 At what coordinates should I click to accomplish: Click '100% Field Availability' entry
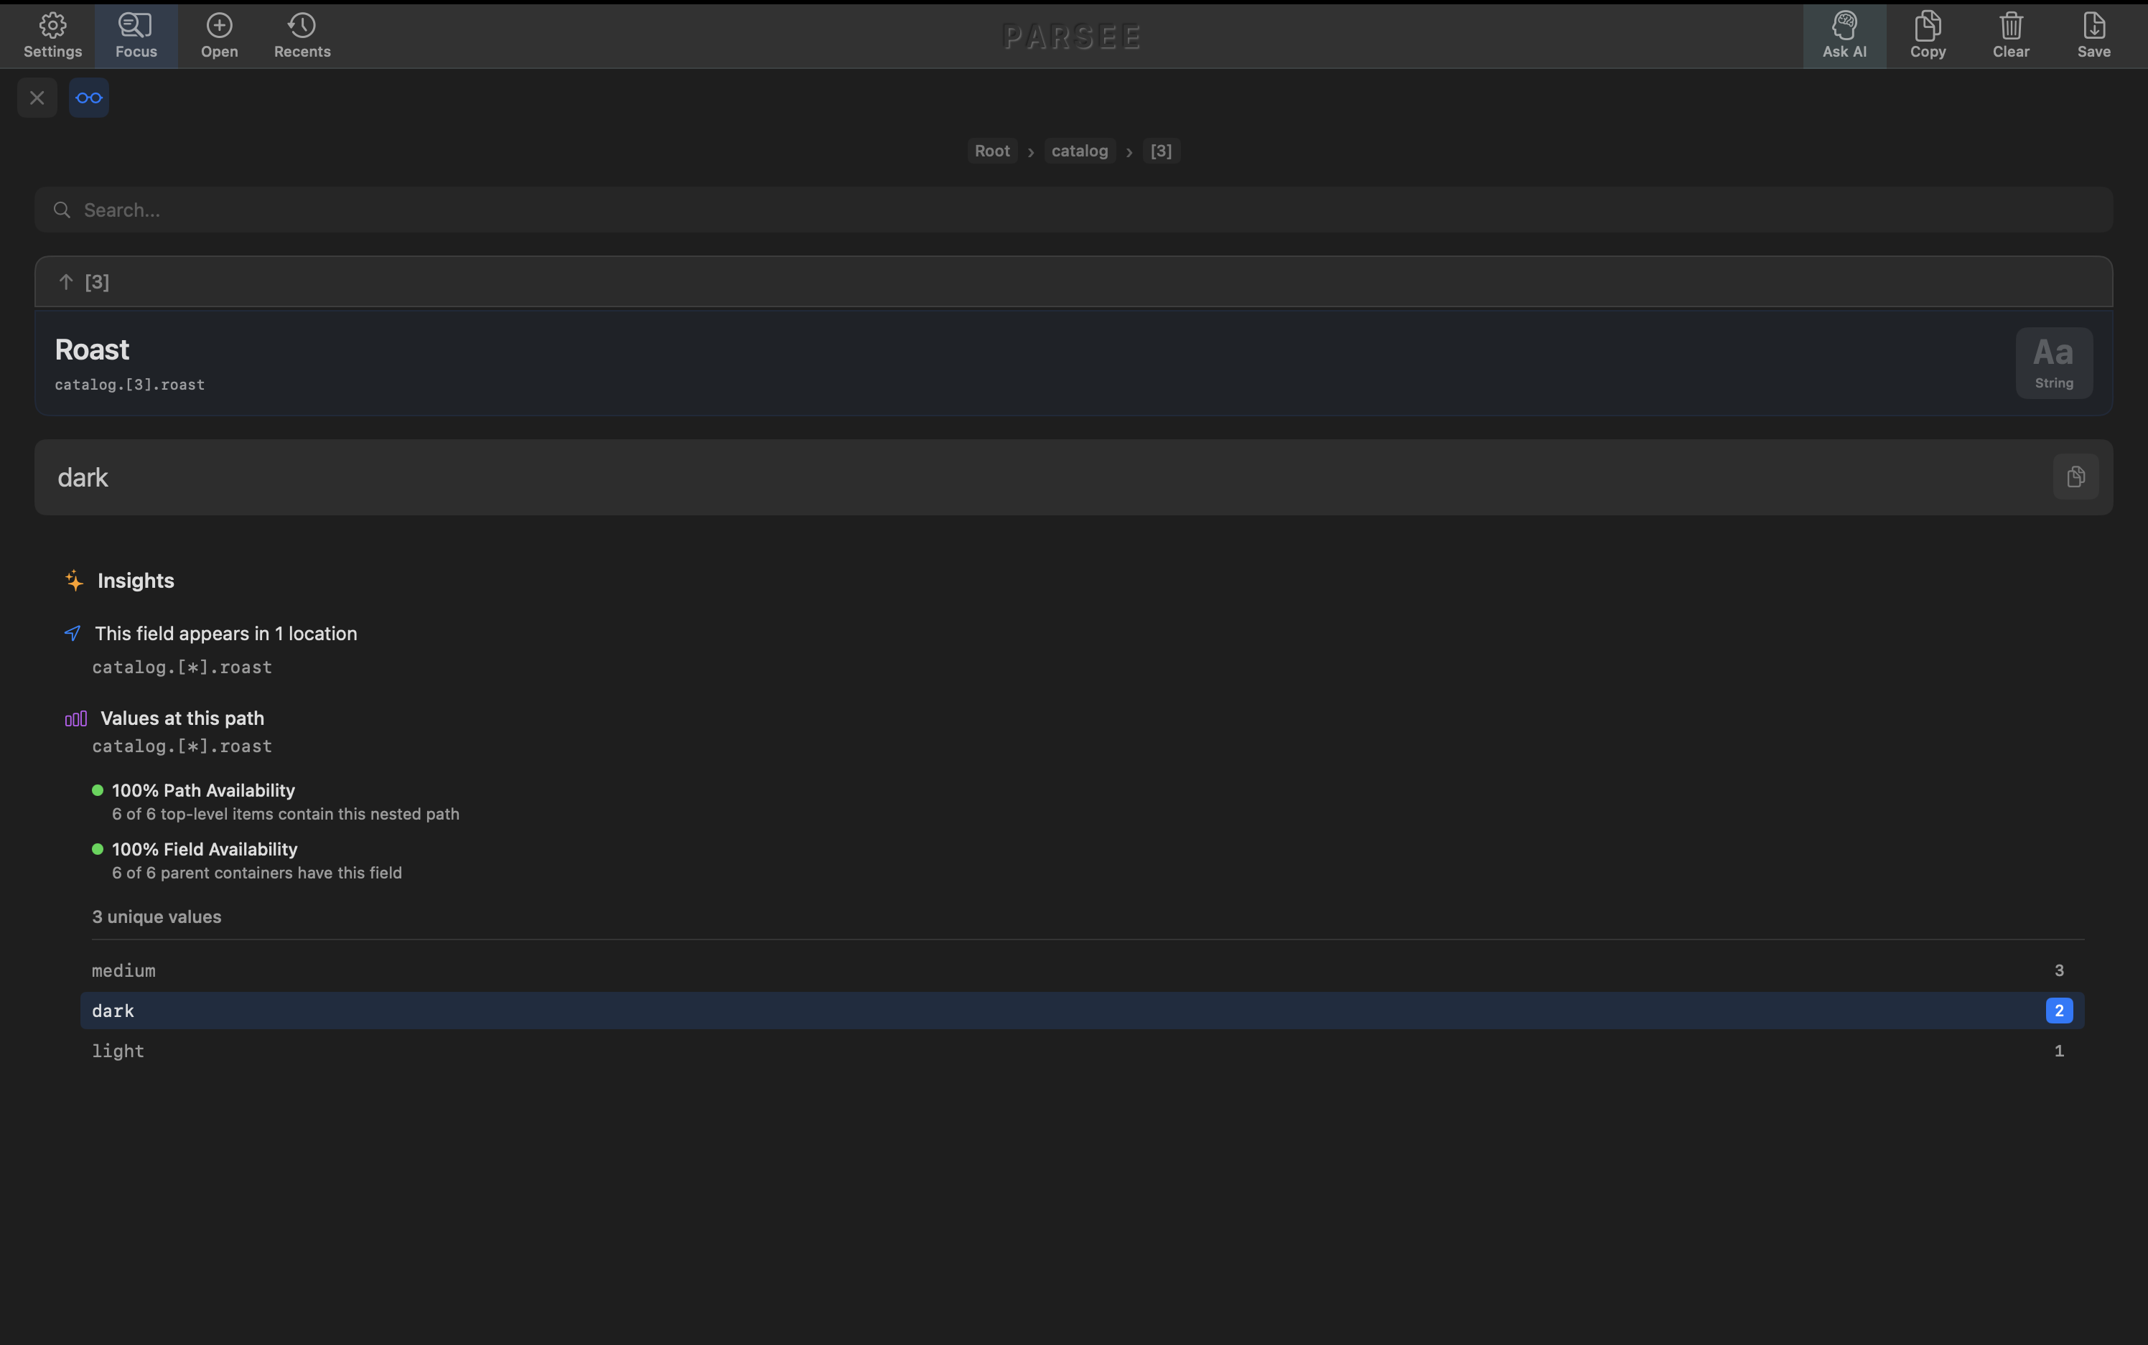pos(205,850)
